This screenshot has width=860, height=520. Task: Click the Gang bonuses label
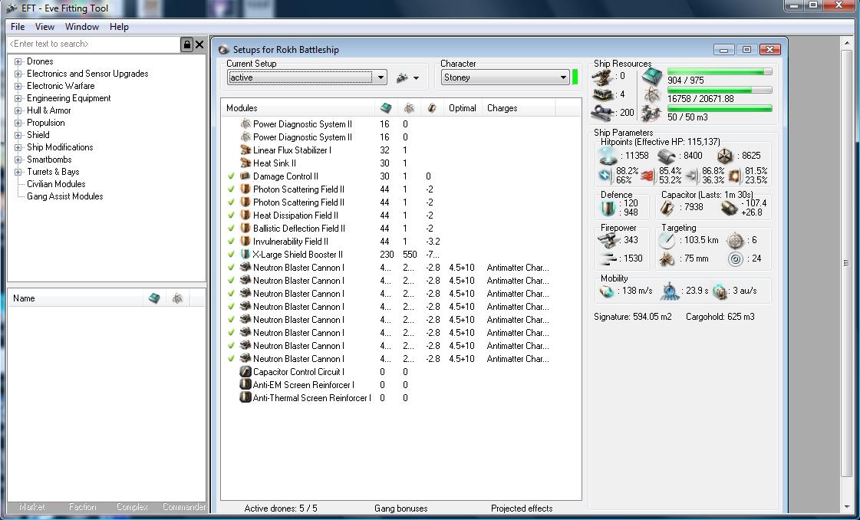pos(401,508)
